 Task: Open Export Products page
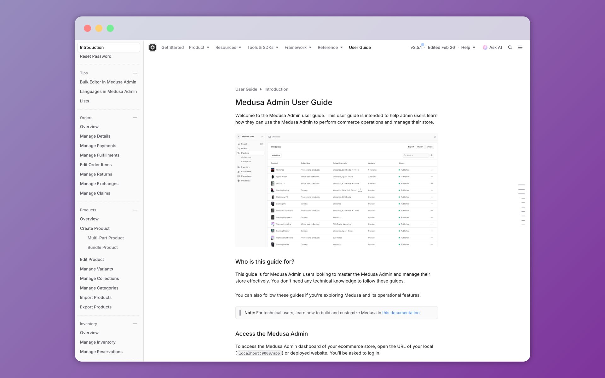pos(96,307)
